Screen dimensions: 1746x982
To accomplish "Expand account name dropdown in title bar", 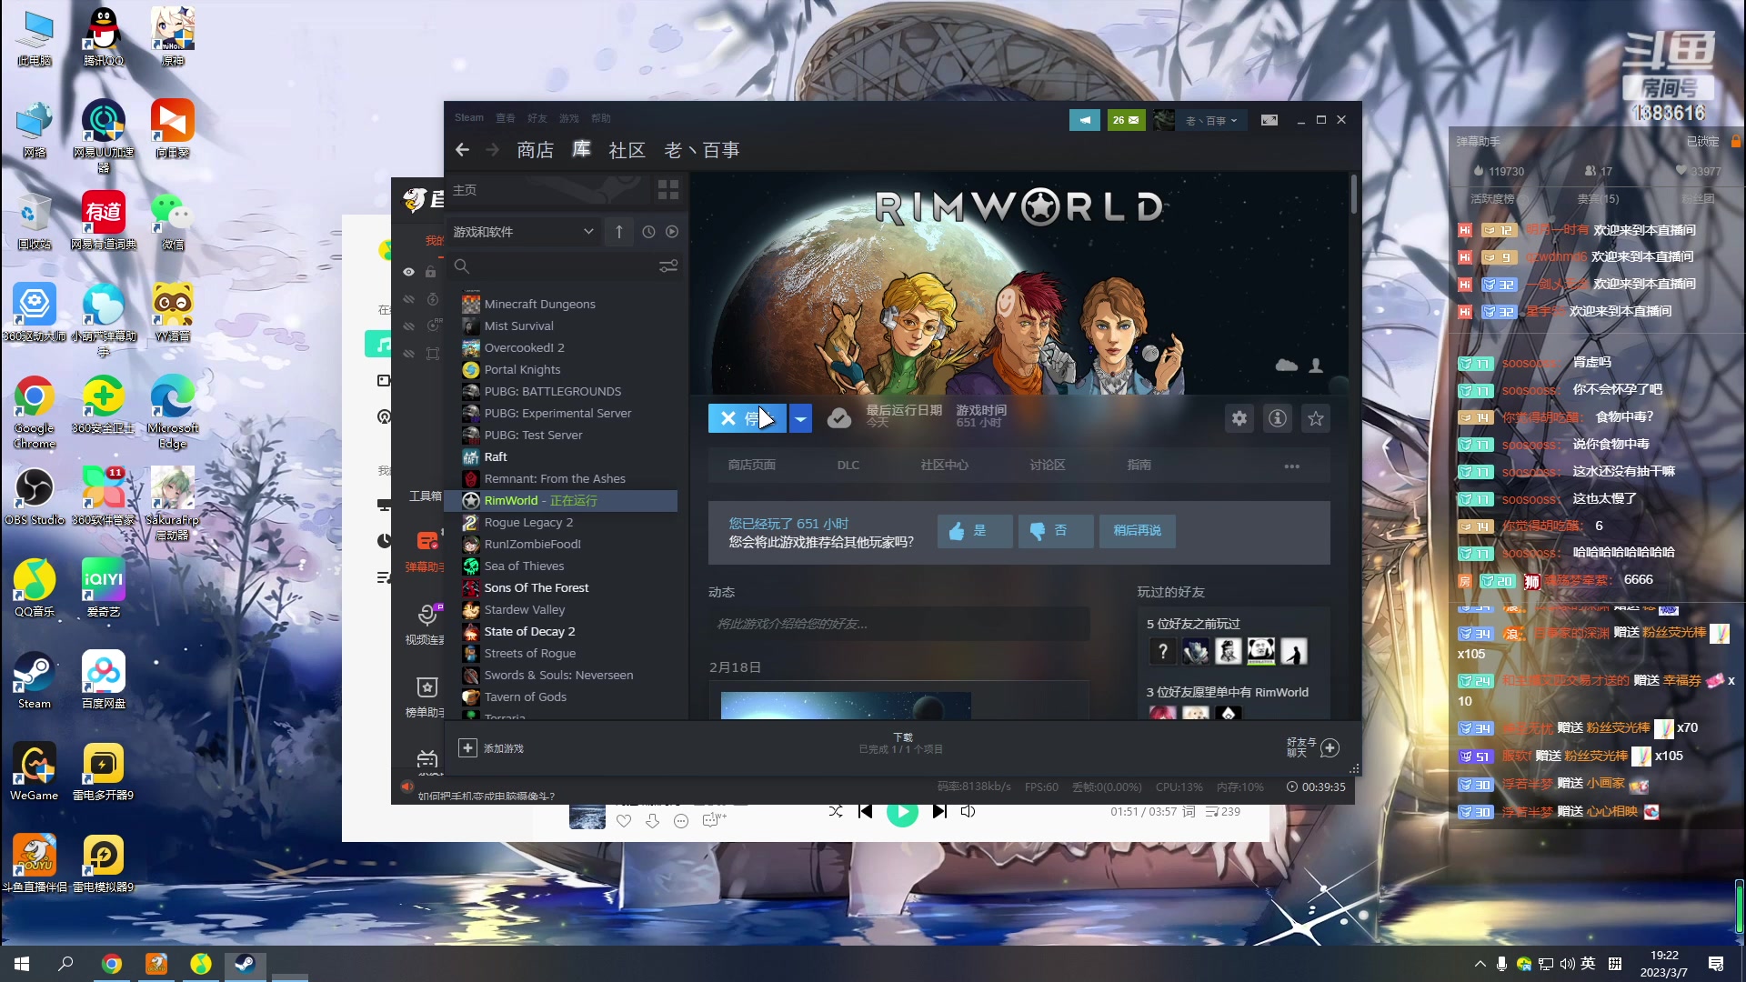I will 1211,120.
